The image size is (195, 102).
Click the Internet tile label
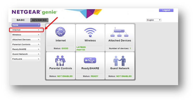pos(61,40)
